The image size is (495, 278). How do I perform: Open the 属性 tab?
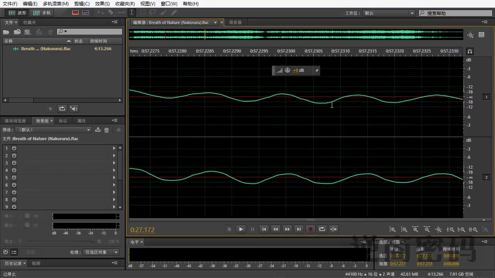tap(82, 121)
